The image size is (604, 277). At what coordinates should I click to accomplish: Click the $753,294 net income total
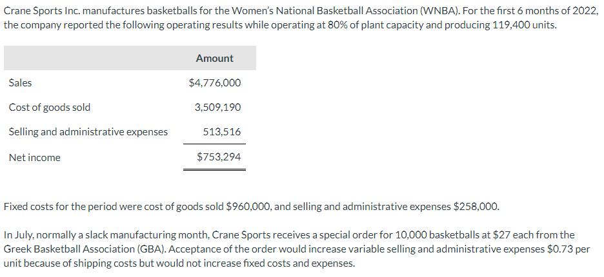click(x=219, y=157)
